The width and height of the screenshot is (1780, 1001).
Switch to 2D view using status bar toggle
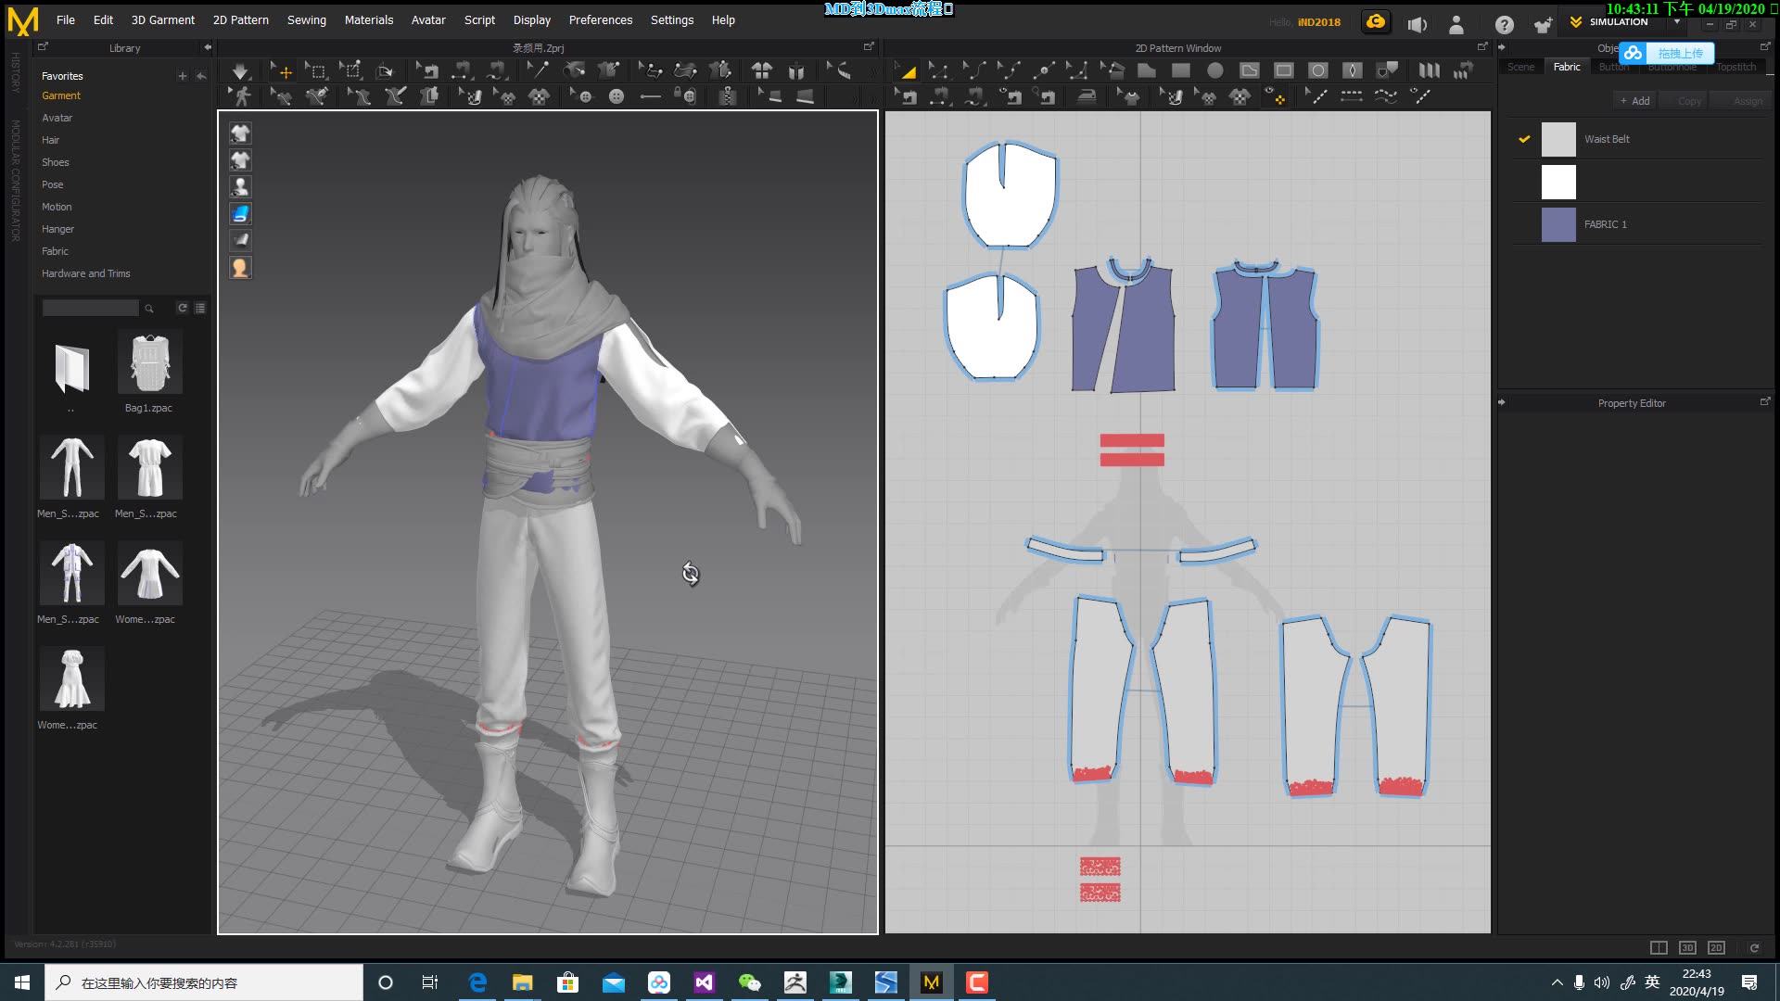tap(1716, 947)
